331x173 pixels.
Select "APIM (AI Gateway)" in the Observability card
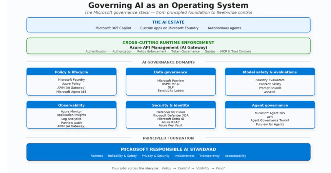(71, 126)
